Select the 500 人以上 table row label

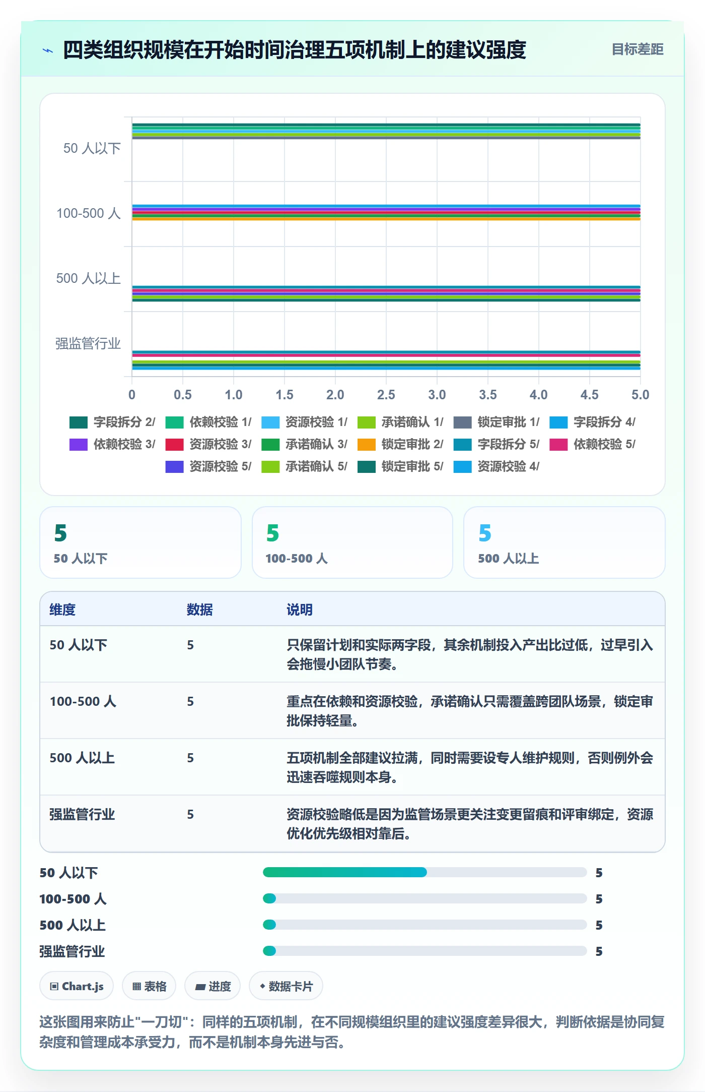pyautogui.click(x=82, y=758)
